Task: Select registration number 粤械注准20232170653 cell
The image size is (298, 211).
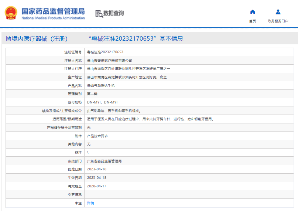Action: tap(105, 52)
